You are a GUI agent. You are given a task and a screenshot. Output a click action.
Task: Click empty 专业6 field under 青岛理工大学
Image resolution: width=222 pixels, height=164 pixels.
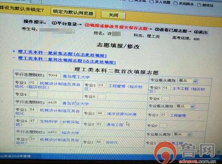(x=165, y=99)
